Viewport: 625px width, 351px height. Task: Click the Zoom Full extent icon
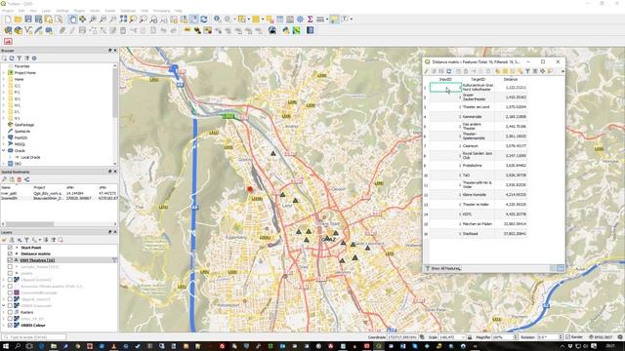(x=123, y=19)
